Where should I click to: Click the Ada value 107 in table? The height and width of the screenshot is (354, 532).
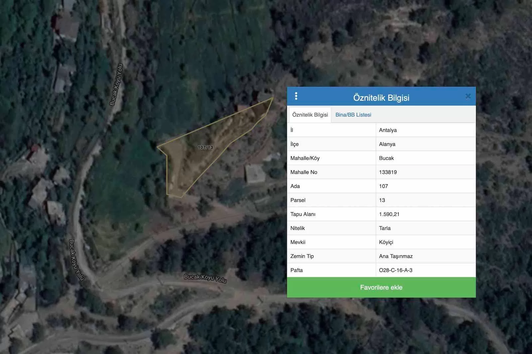[x=383, y=186]
